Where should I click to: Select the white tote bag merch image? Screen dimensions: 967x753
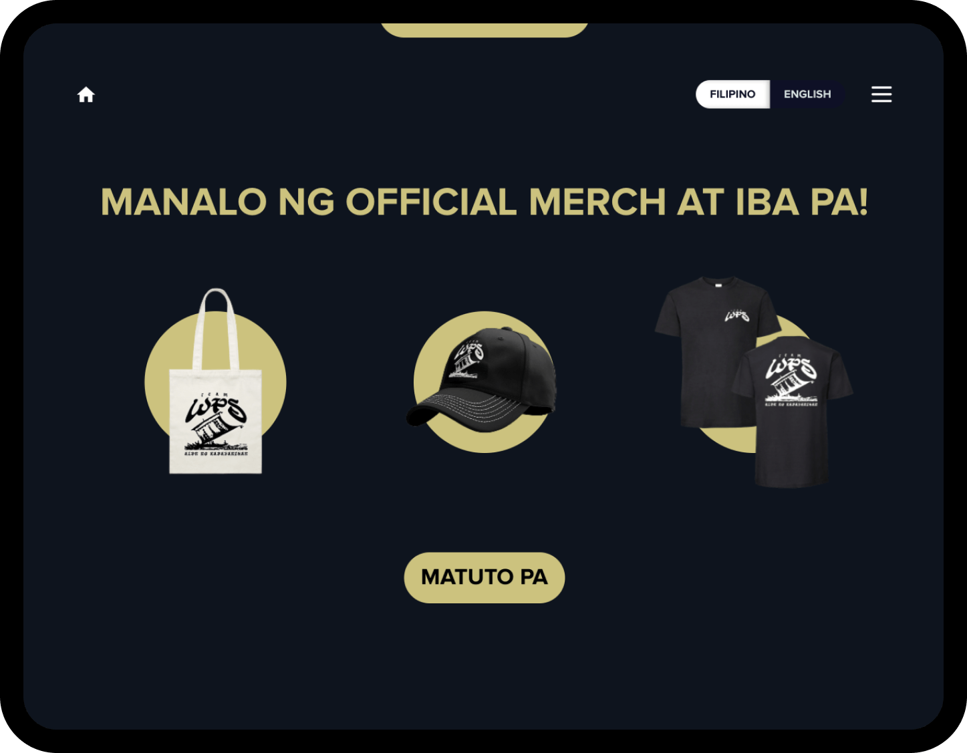click(x=215, y=382)
